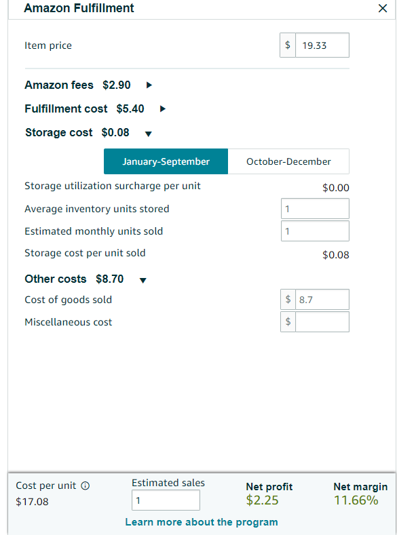Click the Amazon fees heading label
Image resolution: width=397 pixels, height=535 pixels.
[x=59, y=85]
